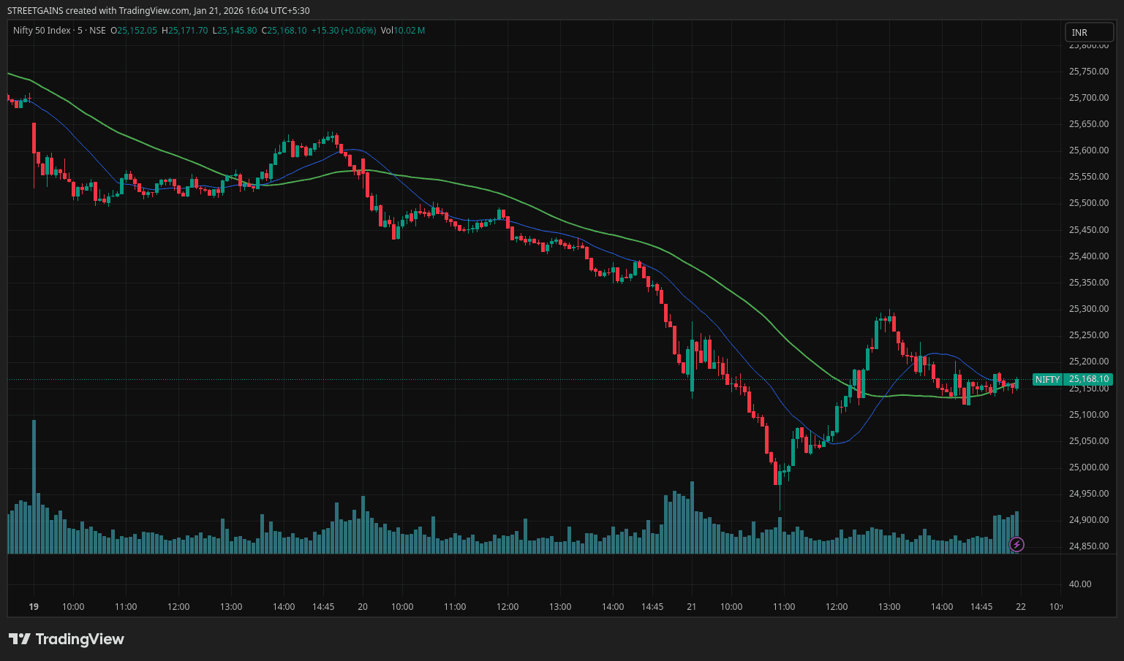The width and height of the screenshot is (1124, 661).
Task: Click the 25,500.00 level on price scale
Action: click(1088, 203)
